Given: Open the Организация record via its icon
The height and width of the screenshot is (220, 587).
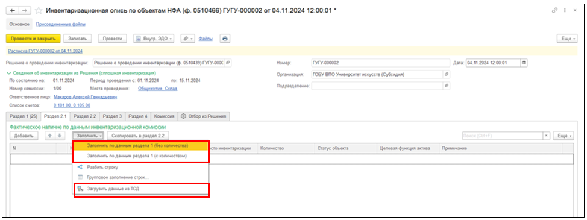Looking at the screenshot, I should pyautogui.click(x=446, y=74).
